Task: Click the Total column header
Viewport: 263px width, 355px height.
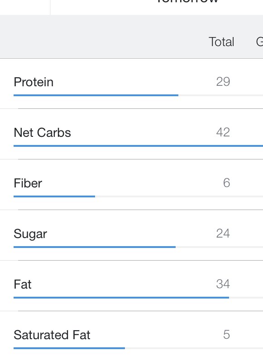Action: click(x=221, y=42)
